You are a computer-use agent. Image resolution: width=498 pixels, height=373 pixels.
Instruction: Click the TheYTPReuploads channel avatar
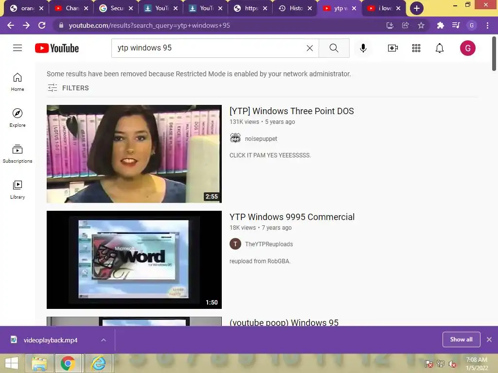click(235, 244)
